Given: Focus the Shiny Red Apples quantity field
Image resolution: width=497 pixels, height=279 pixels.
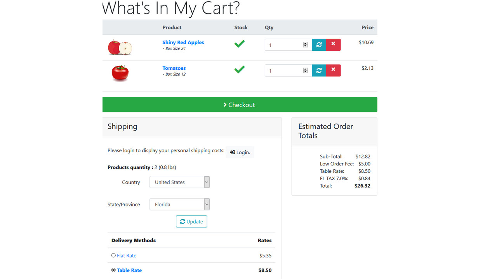Looking at the screenshot, I should point(284,45).
